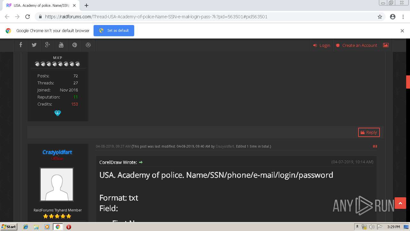Click Crazyoldfart link in the edit notice
Image resolution: width=410 pixels, height=231 pixels.
click(x=225, y=146)
